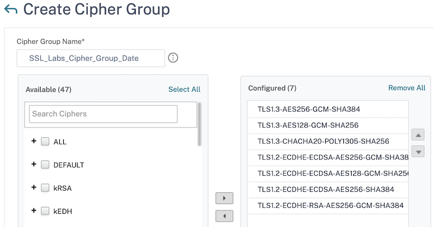The height and width of the screenshot is (227, 434).
Task: Expand the ALL cipher group
Action: click(x=34, y=141)
